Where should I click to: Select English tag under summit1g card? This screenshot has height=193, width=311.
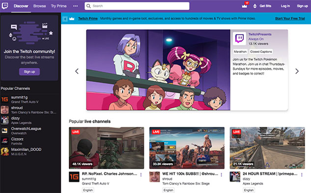coord(88,190)
